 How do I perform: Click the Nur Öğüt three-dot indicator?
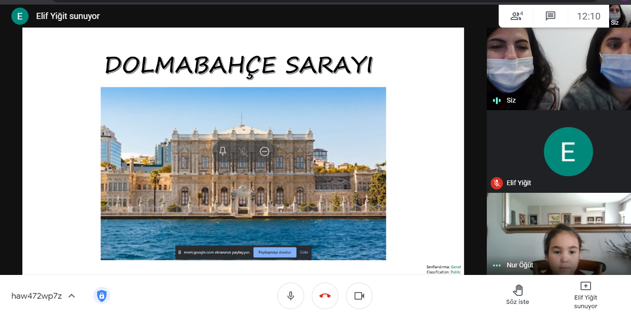click(497, 265)
